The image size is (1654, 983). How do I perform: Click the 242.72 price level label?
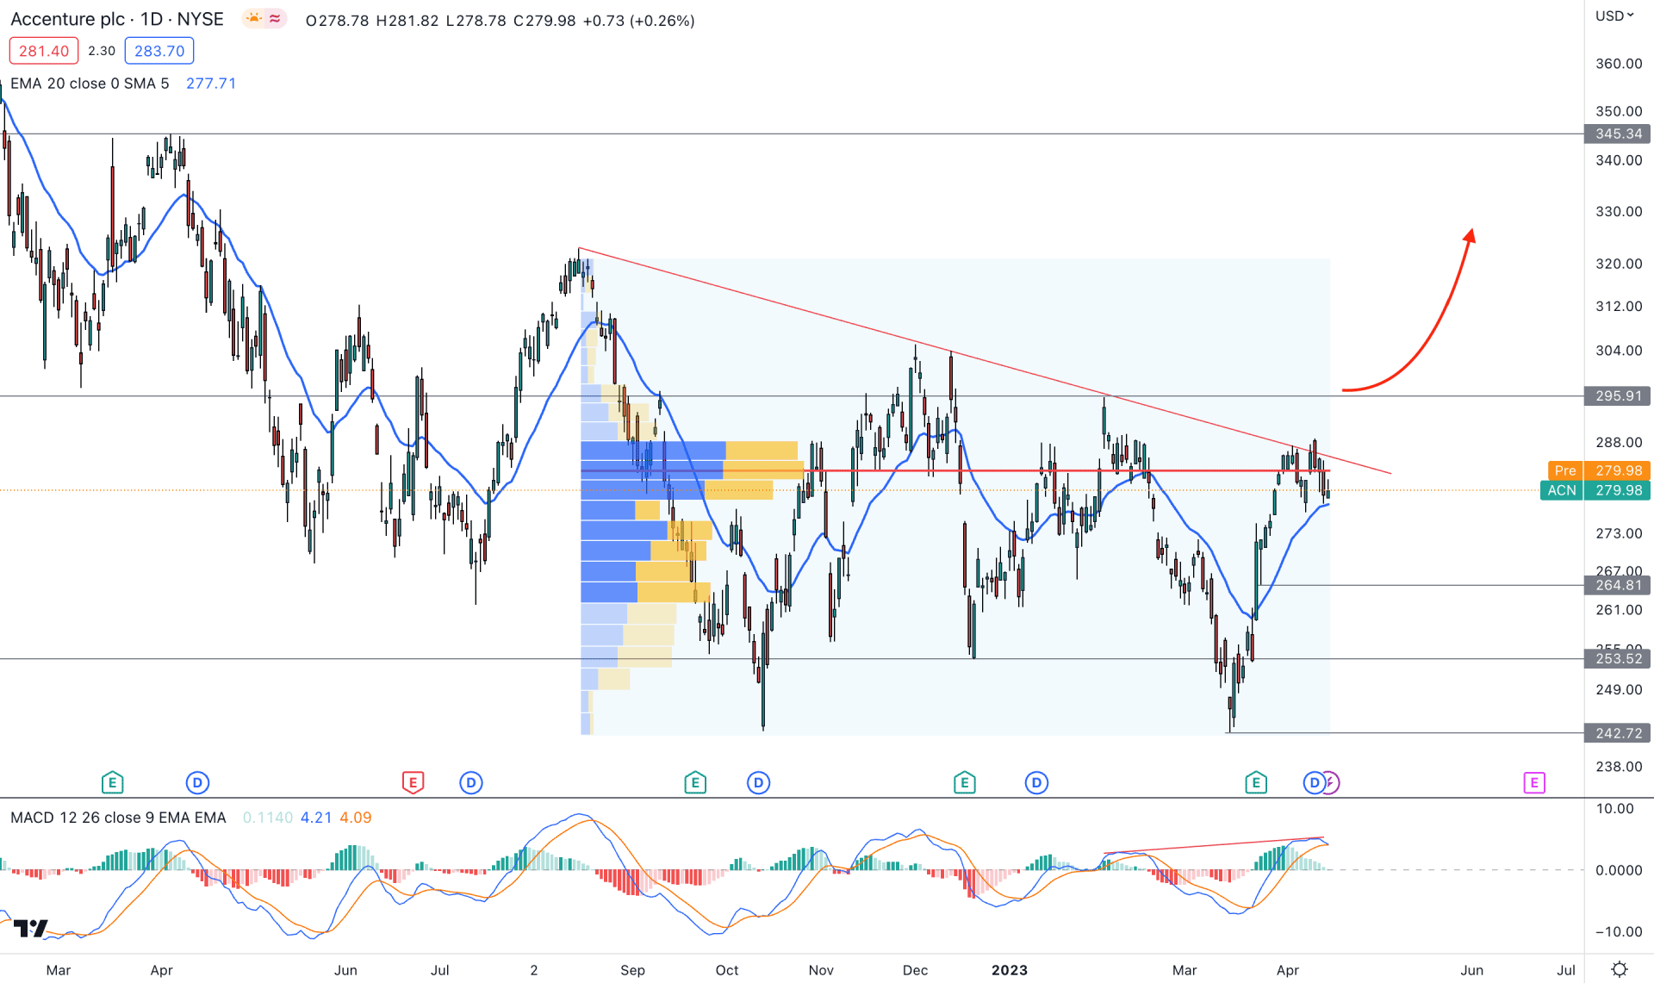point(1618,733)
